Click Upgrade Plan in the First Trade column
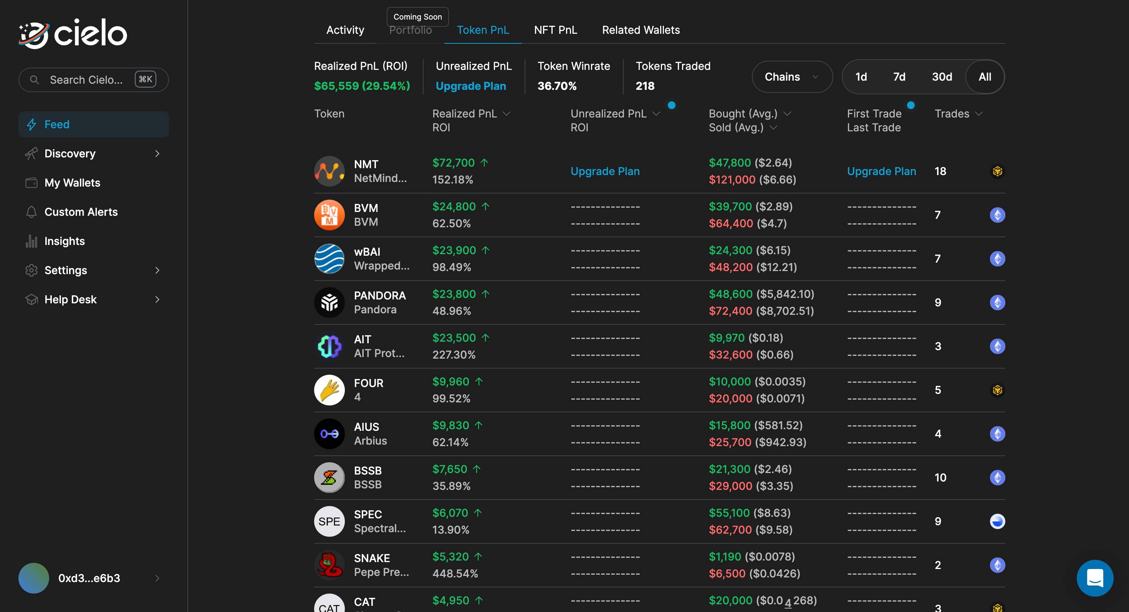 [x=881, y=171]
